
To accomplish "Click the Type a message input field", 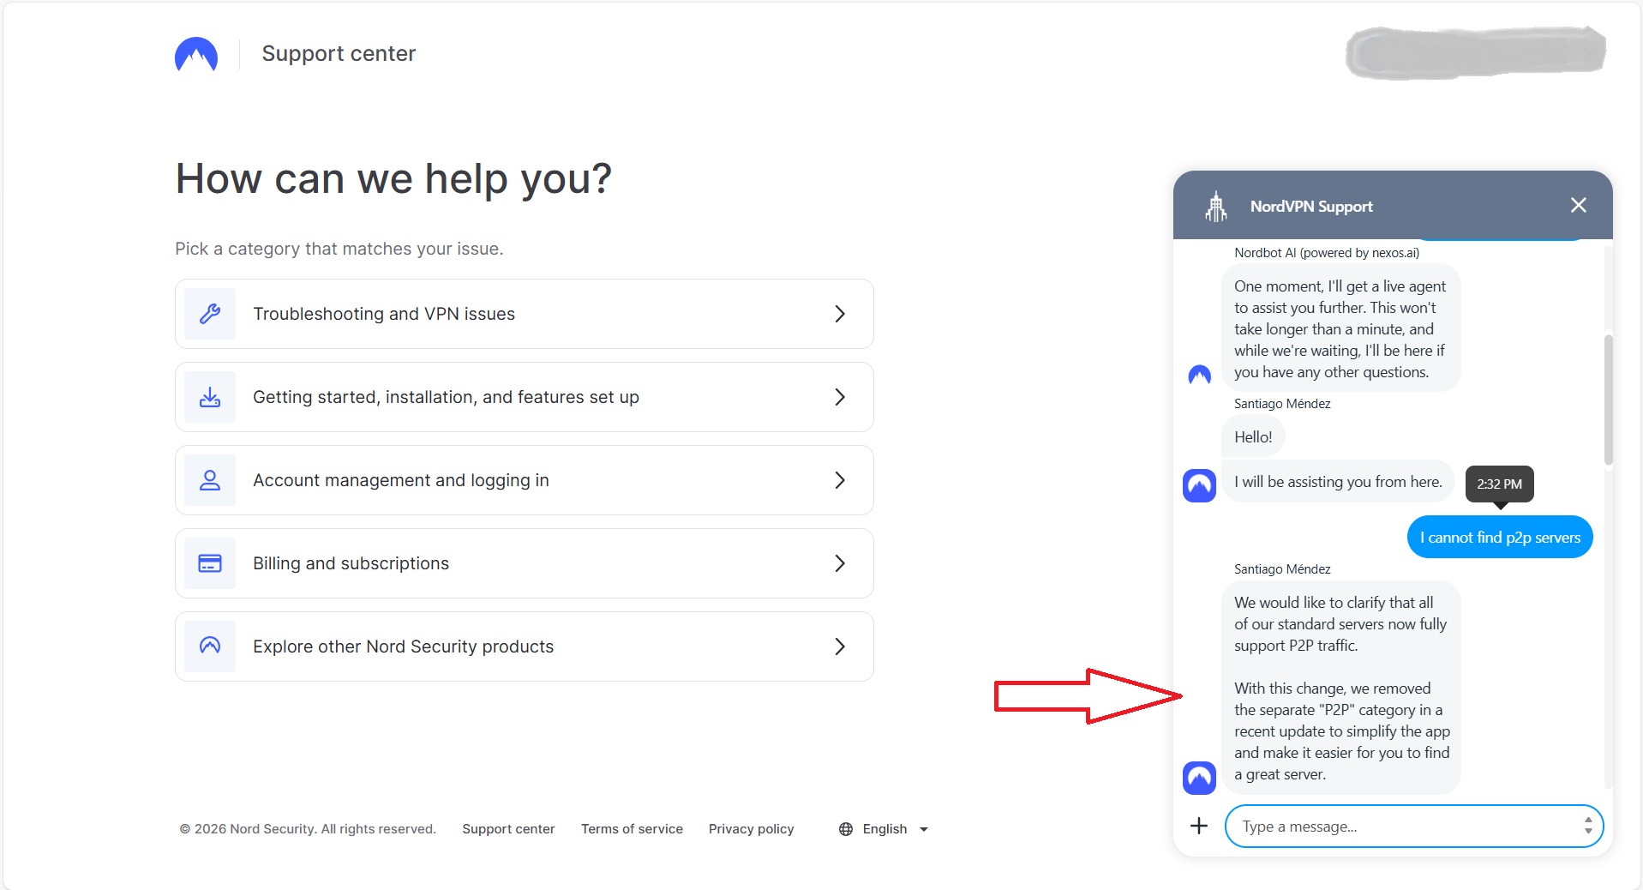I will pyautogui.click(x=1406, y=827).
